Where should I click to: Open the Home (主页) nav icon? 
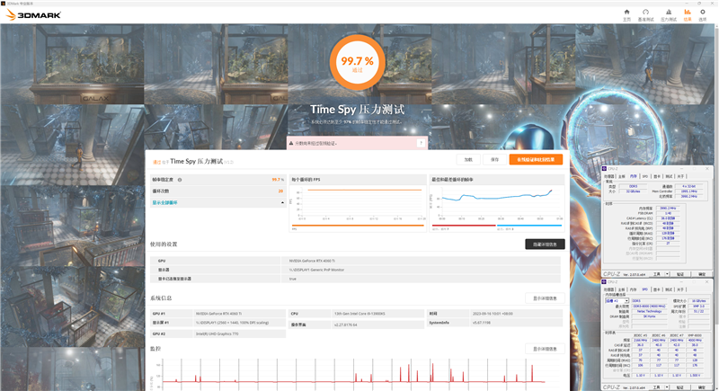click(626, 14)
